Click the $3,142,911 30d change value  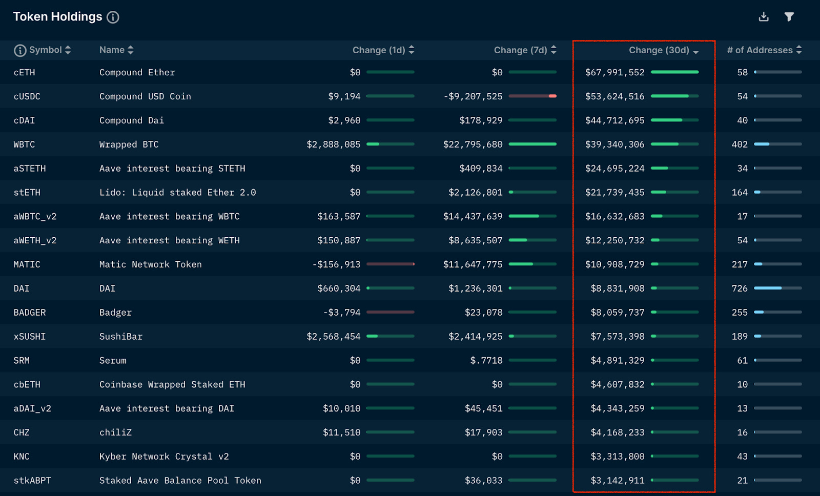[x=618, y=481]
